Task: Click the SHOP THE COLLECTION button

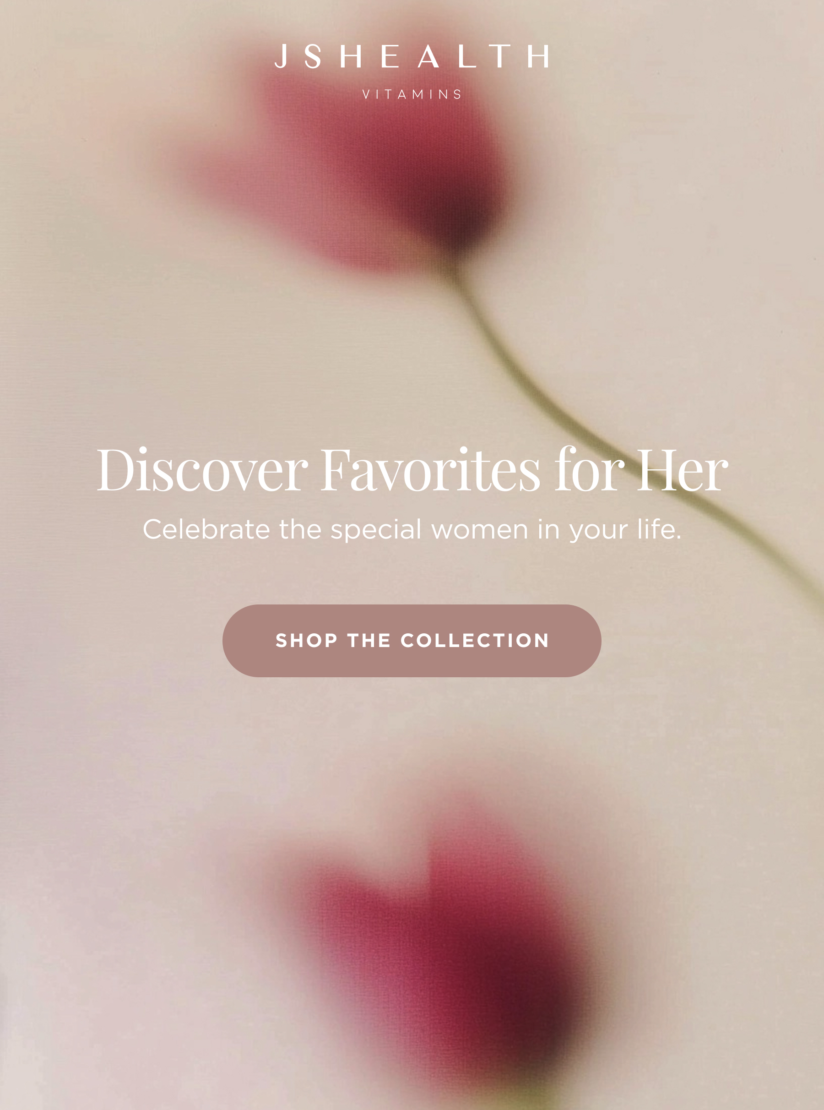Action: [412, 641]
